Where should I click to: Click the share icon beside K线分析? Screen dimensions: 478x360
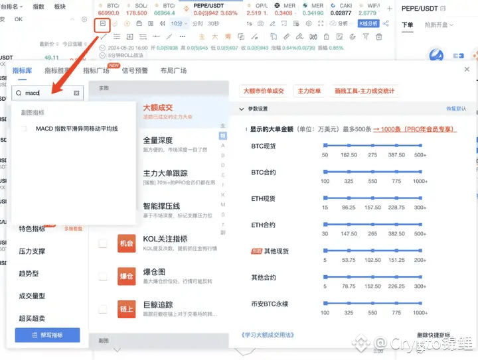click(x=386, y=23)
